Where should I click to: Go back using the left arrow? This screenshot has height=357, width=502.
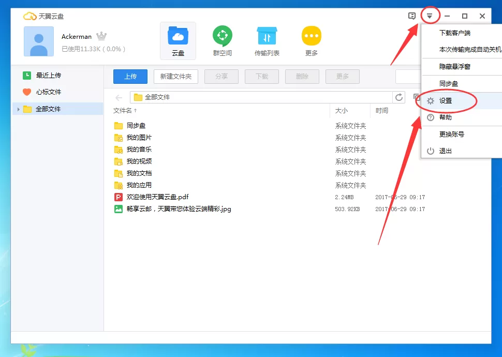click(119, 98)
